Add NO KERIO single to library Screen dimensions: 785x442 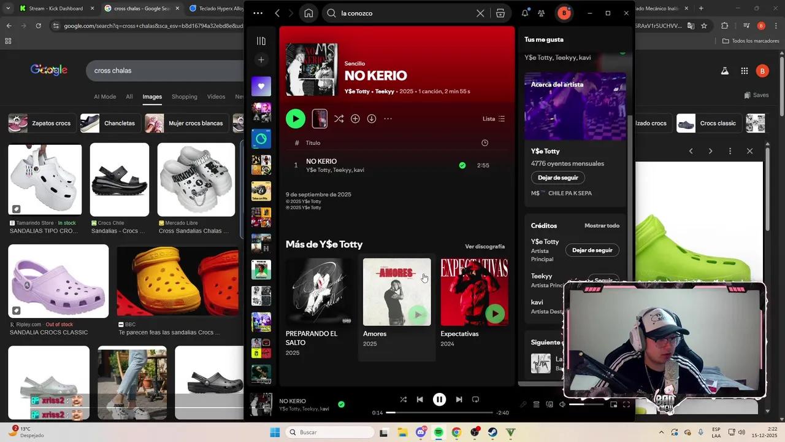tap(355, 118)
